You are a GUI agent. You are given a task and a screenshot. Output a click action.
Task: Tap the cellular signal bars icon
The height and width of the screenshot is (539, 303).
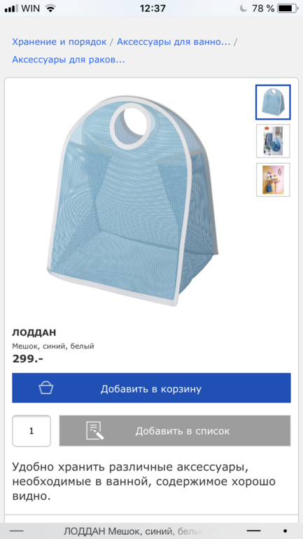11,8
